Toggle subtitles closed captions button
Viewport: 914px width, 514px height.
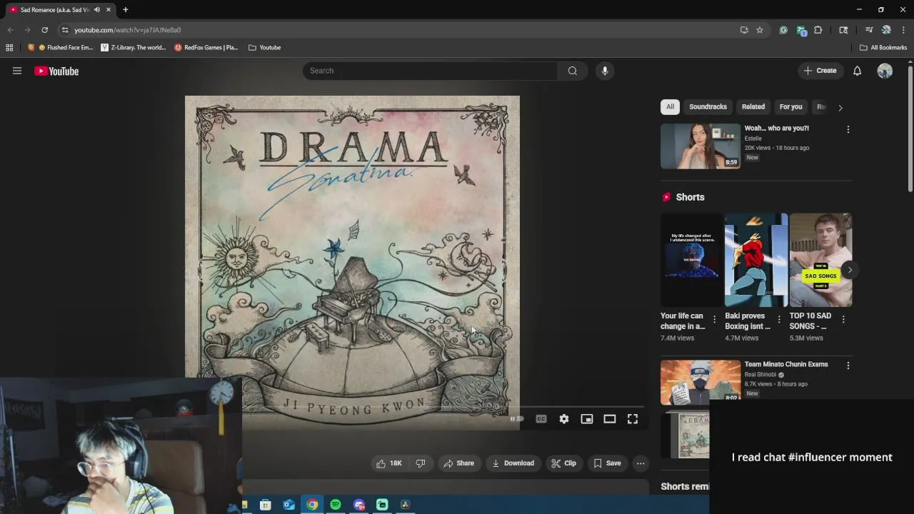click(x=541, y=419)
